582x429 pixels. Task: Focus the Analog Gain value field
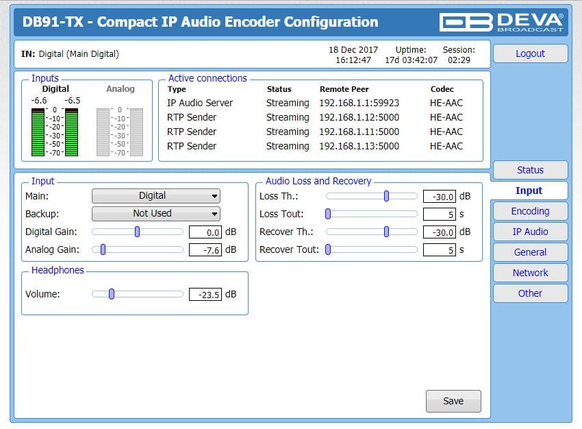[205, 250]
